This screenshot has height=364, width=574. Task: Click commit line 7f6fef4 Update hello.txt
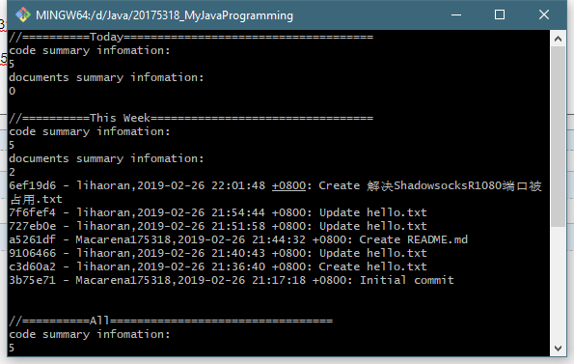[218, 212]
